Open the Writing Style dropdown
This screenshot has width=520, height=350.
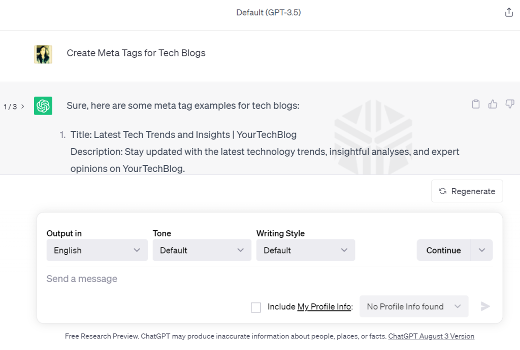click(305, 250)
